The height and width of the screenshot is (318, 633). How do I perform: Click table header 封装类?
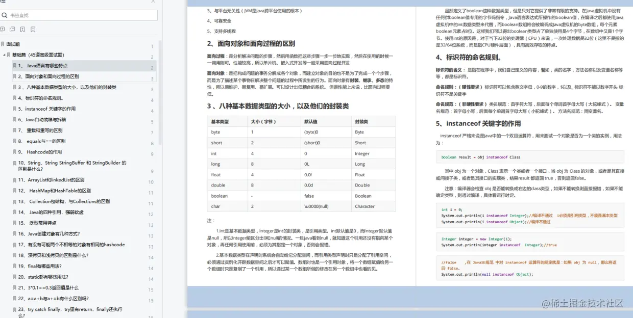click(361, 122)
